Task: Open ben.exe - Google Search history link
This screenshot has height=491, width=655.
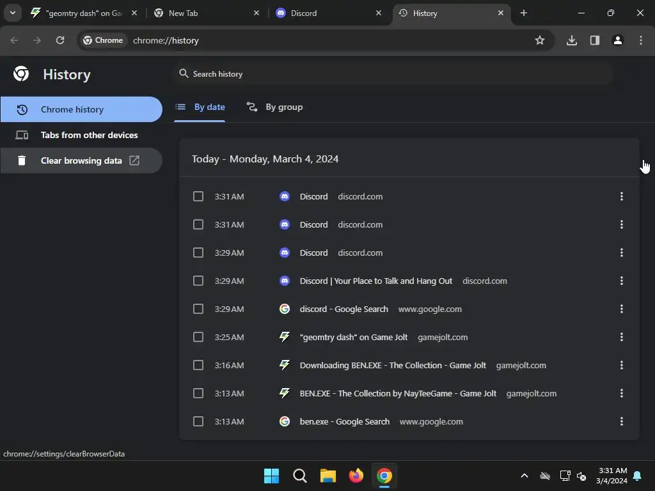Action: coord(345,422)
